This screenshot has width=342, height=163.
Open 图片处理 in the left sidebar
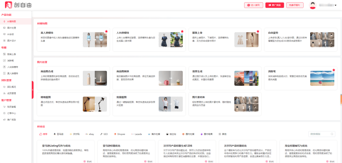click(12, 28)
